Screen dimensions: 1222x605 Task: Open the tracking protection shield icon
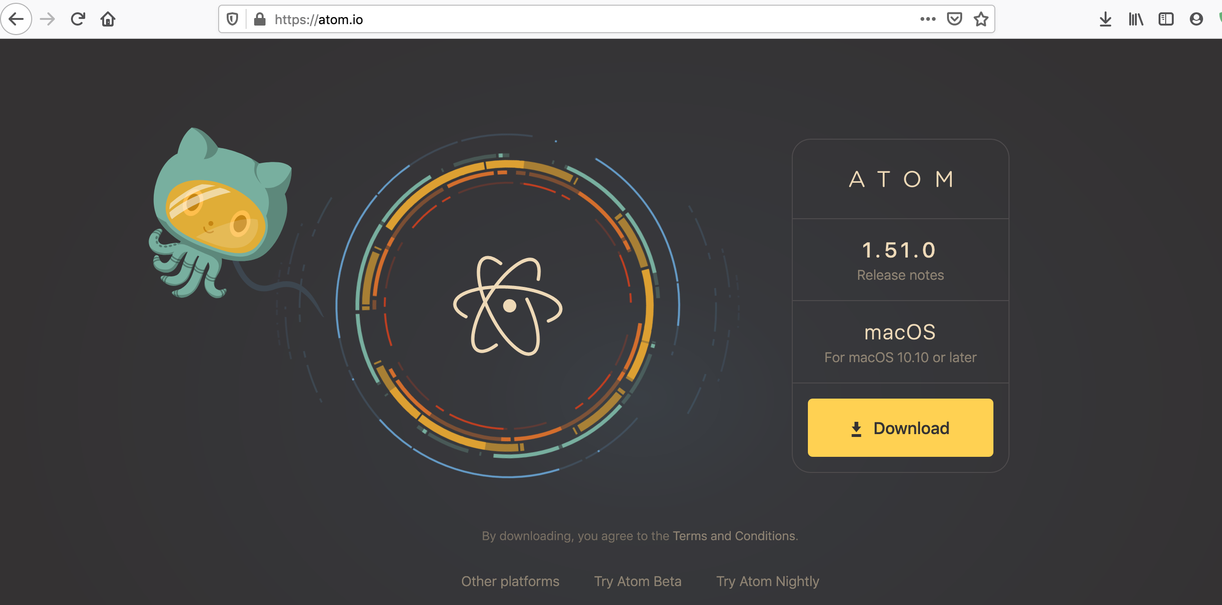[x=232, y=19]
